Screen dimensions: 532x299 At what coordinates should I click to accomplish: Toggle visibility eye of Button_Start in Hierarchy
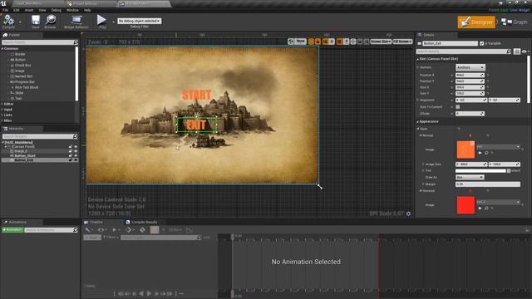click(76, 155)
